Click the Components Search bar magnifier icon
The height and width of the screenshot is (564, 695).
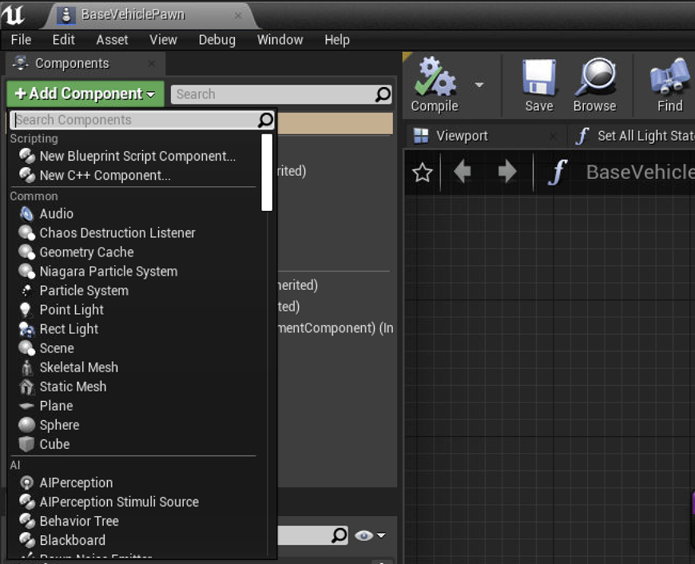383,94
